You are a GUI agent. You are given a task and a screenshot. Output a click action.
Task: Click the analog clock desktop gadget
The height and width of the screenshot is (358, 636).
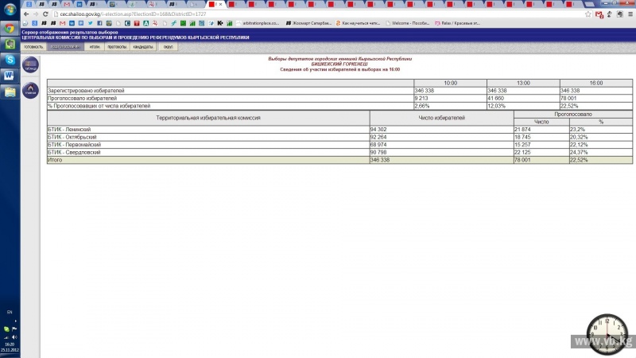pos(607,334)
